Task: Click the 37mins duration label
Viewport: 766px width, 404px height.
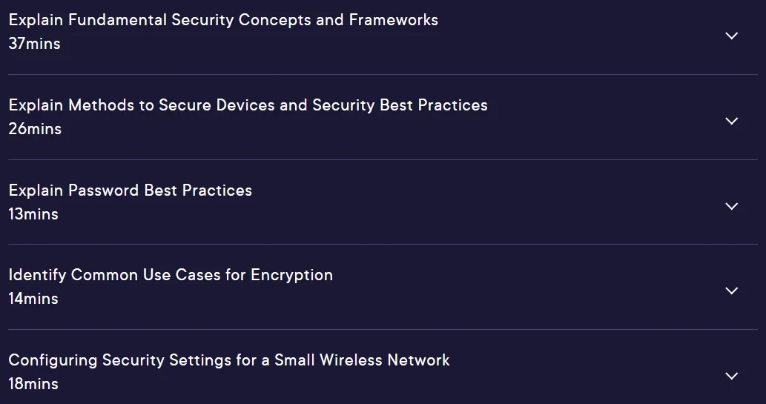Action: click(x=34, y=44)
